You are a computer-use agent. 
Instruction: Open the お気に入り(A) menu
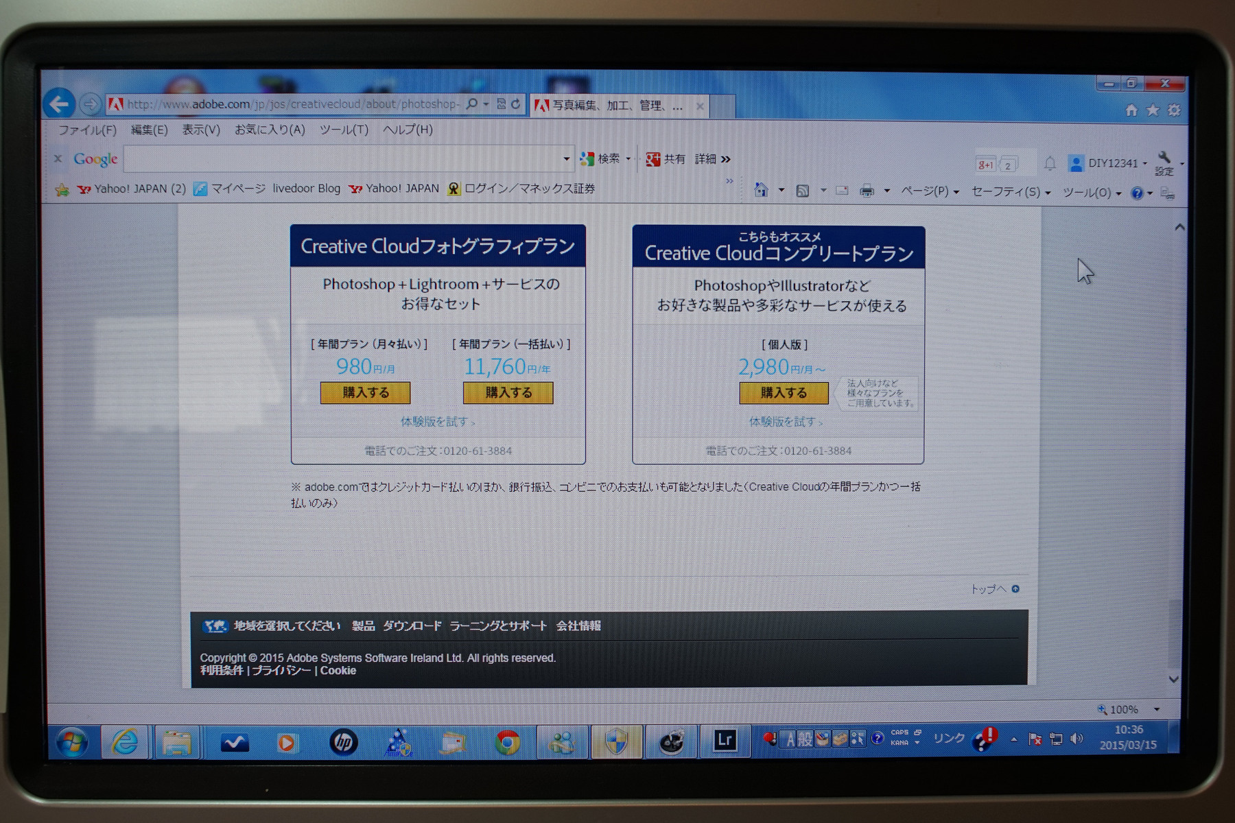tap(270, 129)
